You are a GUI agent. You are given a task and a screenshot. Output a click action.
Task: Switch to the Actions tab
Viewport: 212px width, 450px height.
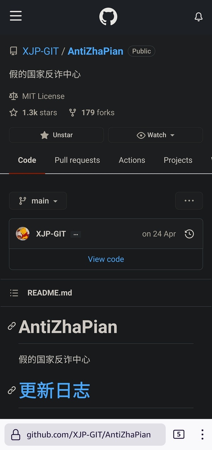click(x=132, y=160)
